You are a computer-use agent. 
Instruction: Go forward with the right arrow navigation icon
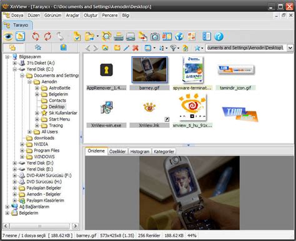96,48
